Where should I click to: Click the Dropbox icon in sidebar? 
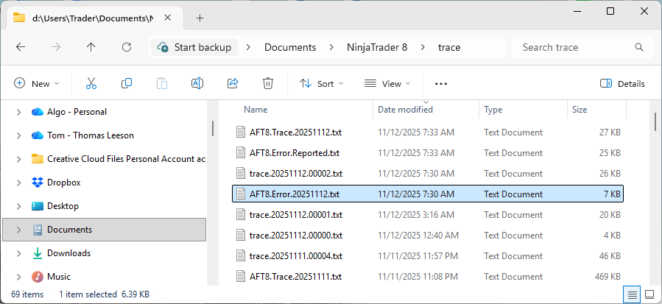(37, 183)
